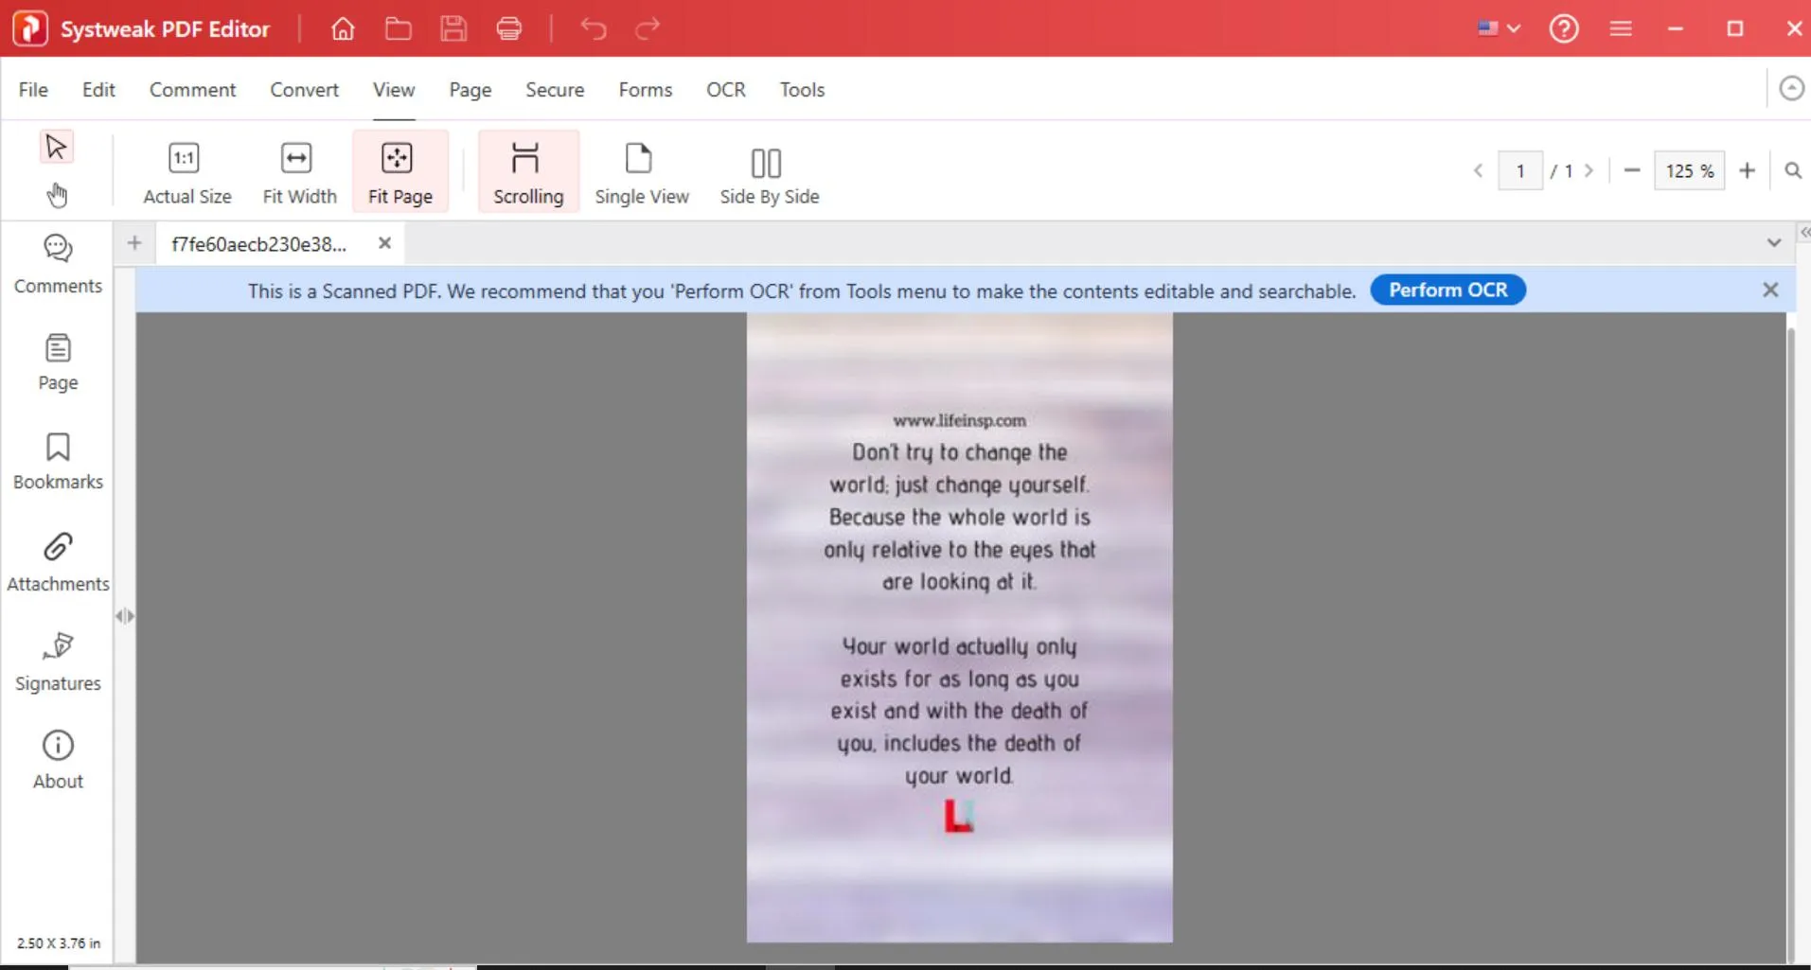
Task: Switch to the OCR menu
Action: tap(725, 89)
